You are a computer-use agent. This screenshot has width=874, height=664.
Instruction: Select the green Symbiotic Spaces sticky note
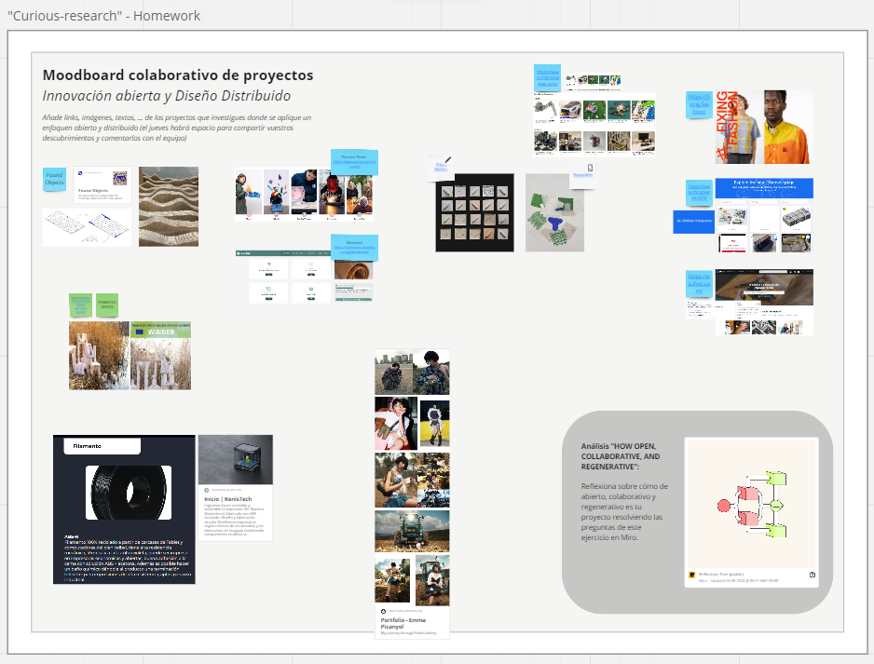pyautogui.click(x=107, y=305)
